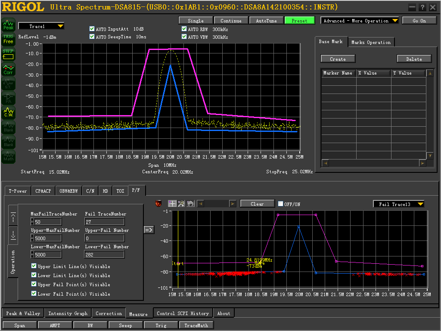Switch to the C/N tab
The image size is (441, 331).
pos(90,191)
